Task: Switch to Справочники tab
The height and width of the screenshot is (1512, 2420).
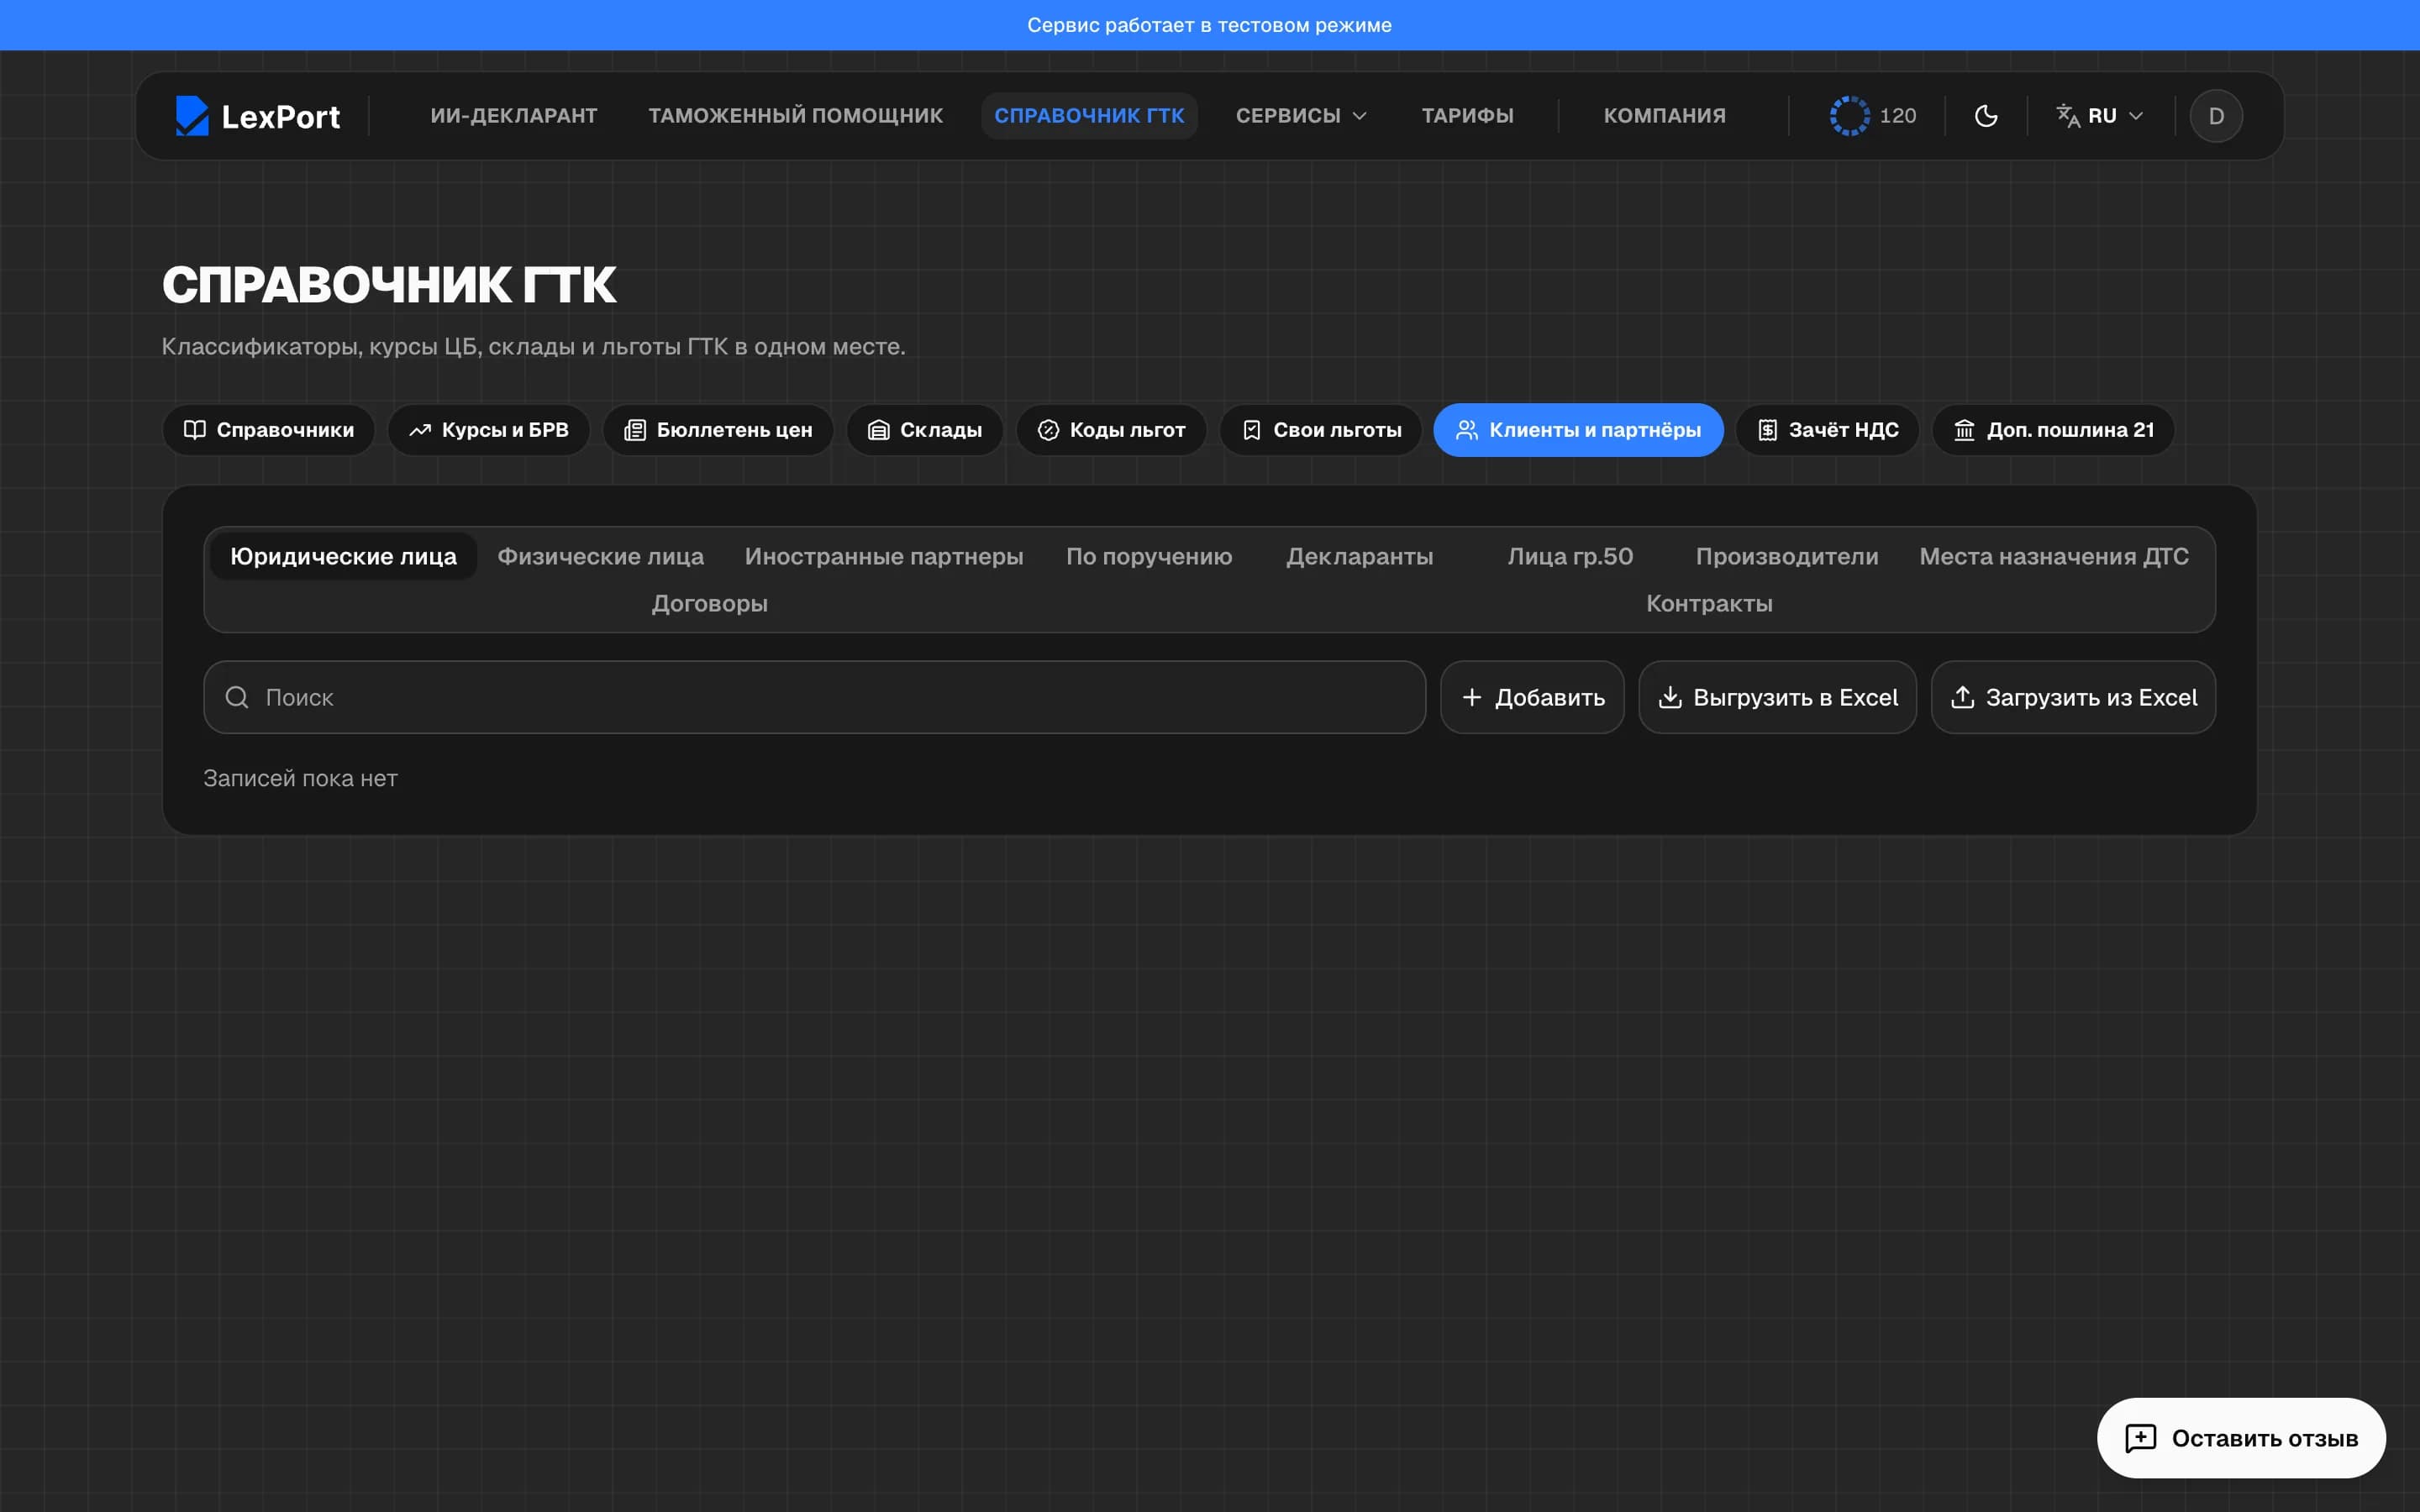Action: (268, 430)
